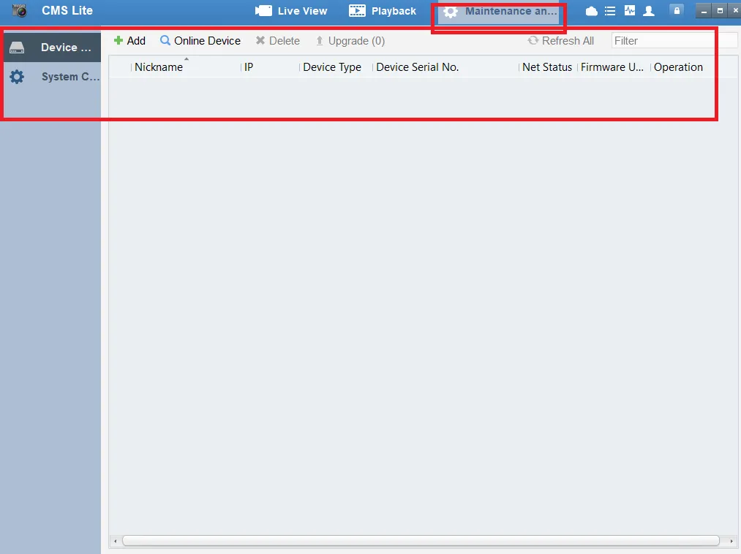
Task: Select Device Management in the sidebar
Action: 50,48
